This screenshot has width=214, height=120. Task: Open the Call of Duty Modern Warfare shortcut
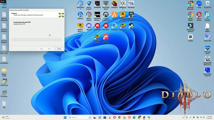(97, 16)
